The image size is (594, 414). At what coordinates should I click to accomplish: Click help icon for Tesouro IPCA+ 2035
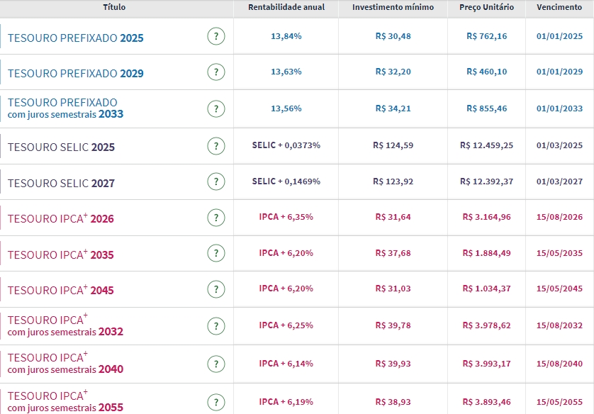[x=216, y=254]
